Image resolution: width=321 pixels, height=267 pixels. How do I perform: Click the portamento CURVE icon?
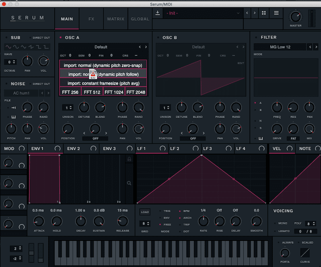(x=305, y=253)
